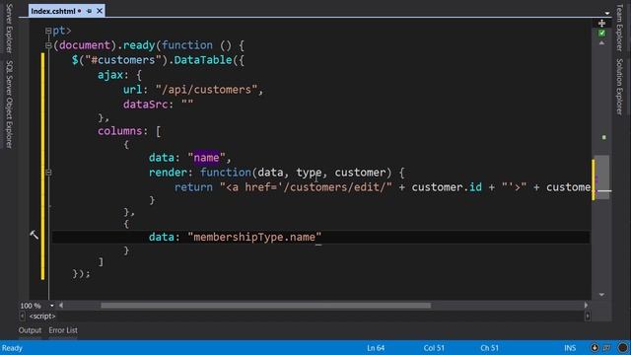This screenshot has height=355, width=631.
Task: Click the "membershipType.name" string
Action: [x=254, y=237]
